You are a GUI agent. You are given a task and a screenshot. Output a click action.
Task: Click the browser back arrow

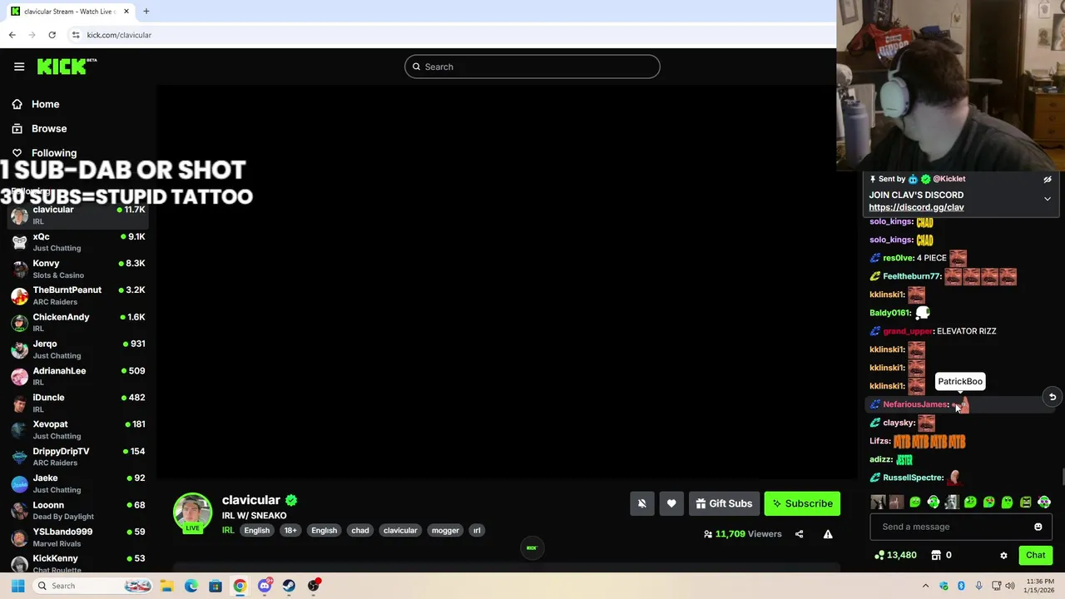12,35
